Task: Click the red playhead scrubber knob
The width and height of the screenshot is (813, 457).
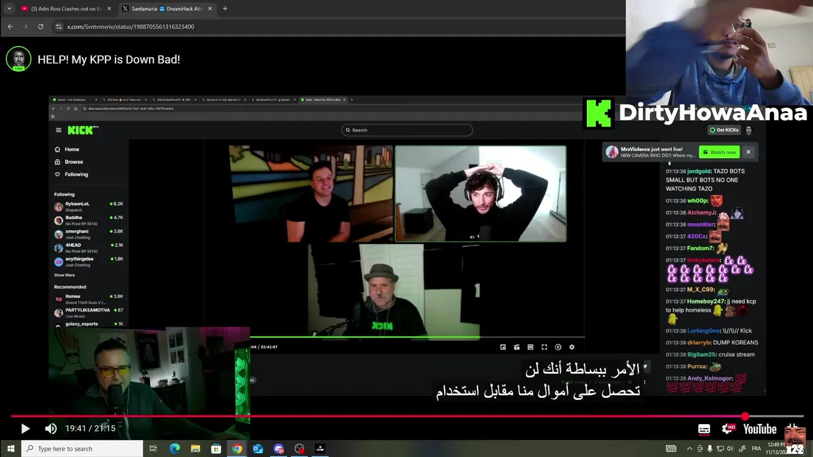Action: [x=745, y=416]
